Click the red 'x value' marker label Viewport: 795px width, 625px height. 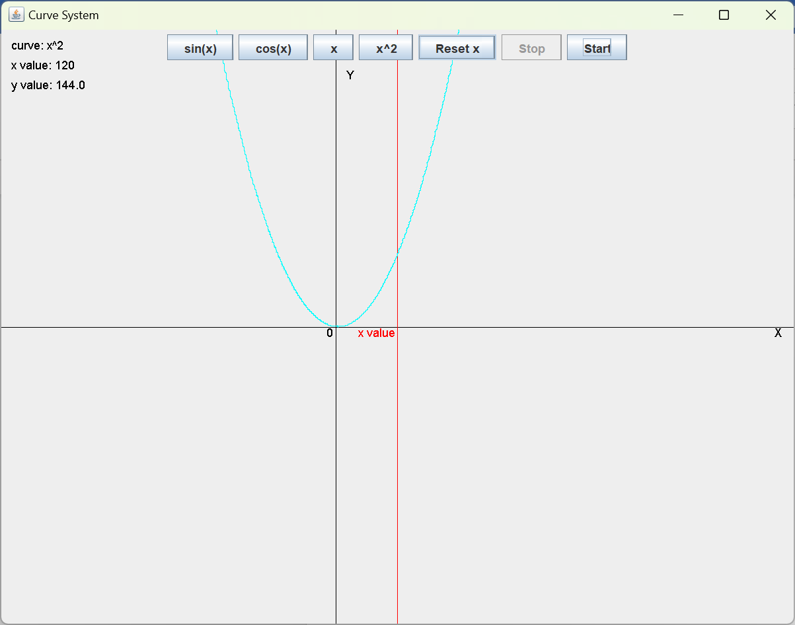tap(376, 334)
